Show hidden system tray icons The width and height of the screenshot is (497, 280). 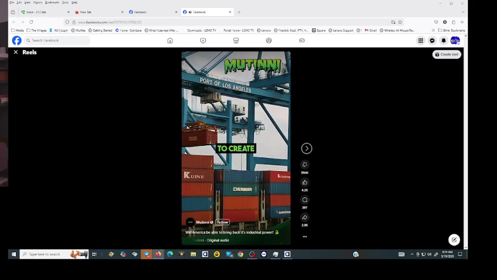pos(412,254)
